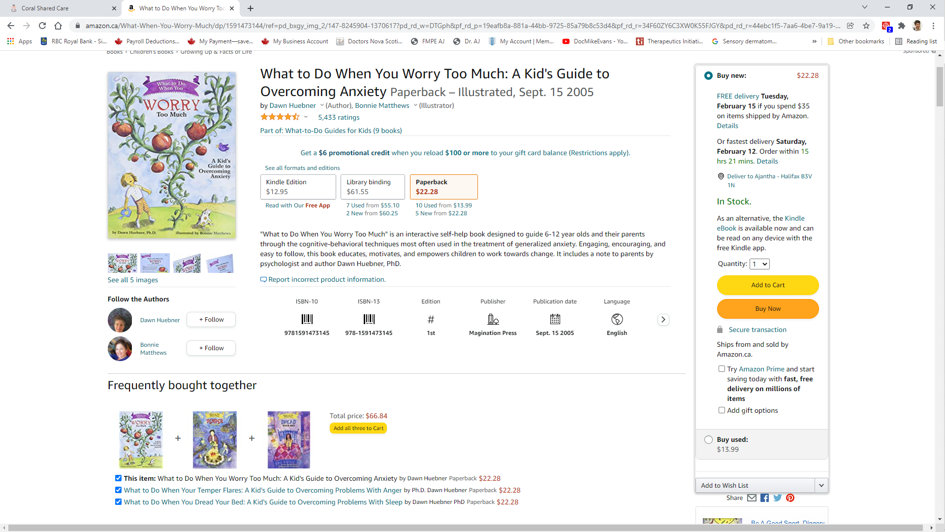This screenshot has width=945, height=532.
Task: Open the Quantity dropdown
Action: [x=759, y=264]
